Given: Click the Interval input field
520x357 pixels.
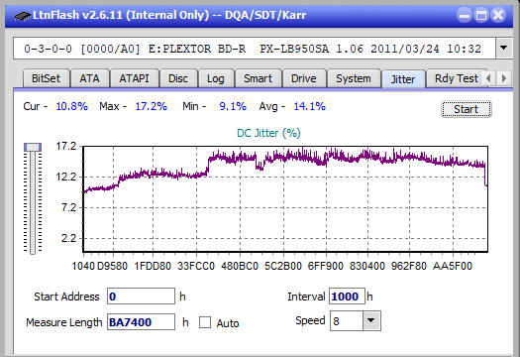Looking at the screenshot, I should point(347,297).
